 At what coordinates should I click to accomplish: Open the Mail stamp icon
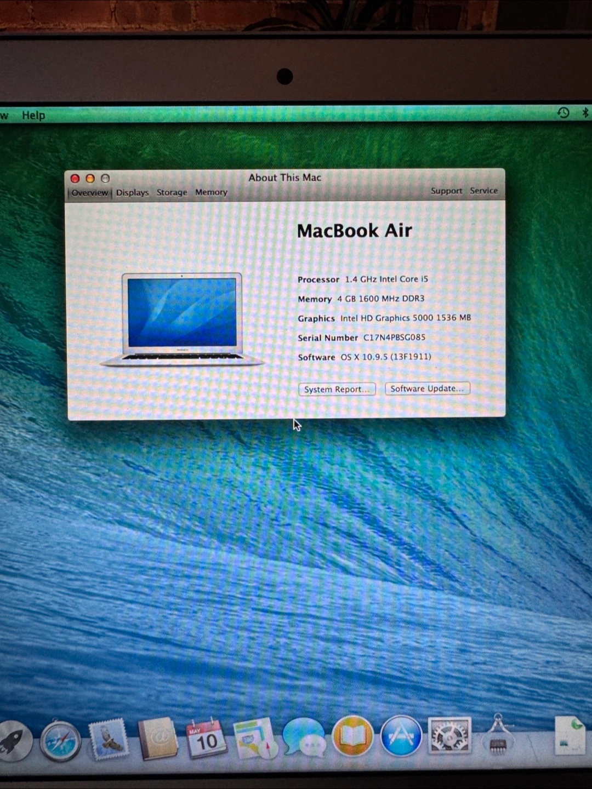coord(109,740)
